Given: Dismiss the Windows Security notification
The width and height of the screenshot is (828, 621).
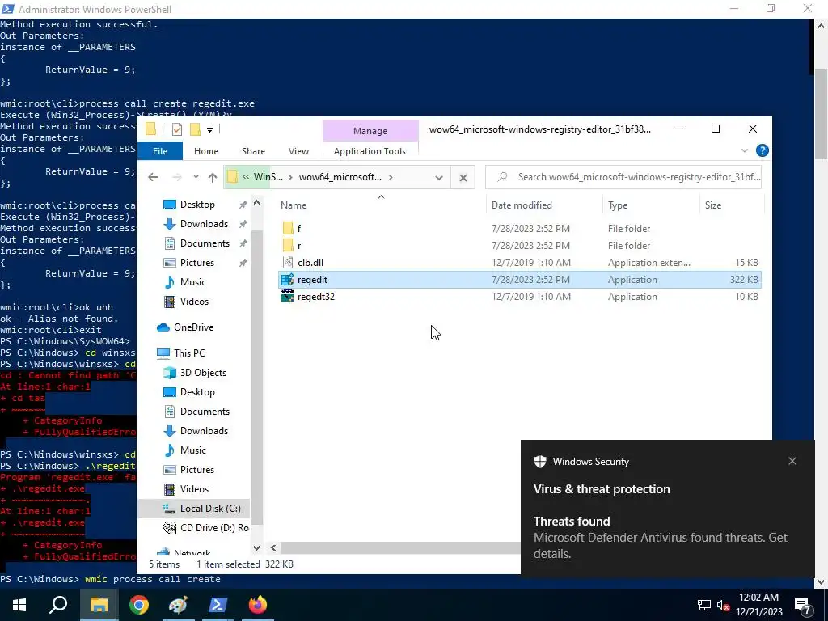Looking at the screenshot, I should point(792,461).
